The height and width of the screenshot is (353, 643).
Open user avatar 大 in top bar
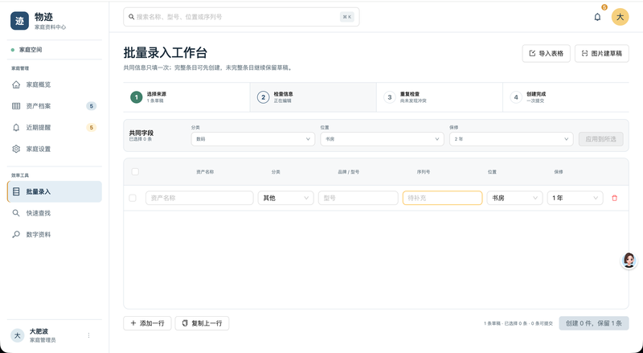coord(620,17)
